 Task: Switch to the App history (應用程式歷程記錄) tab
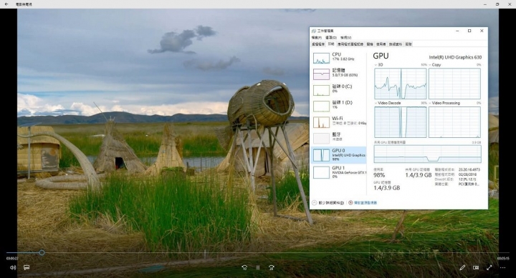click(x=350, y=44)
